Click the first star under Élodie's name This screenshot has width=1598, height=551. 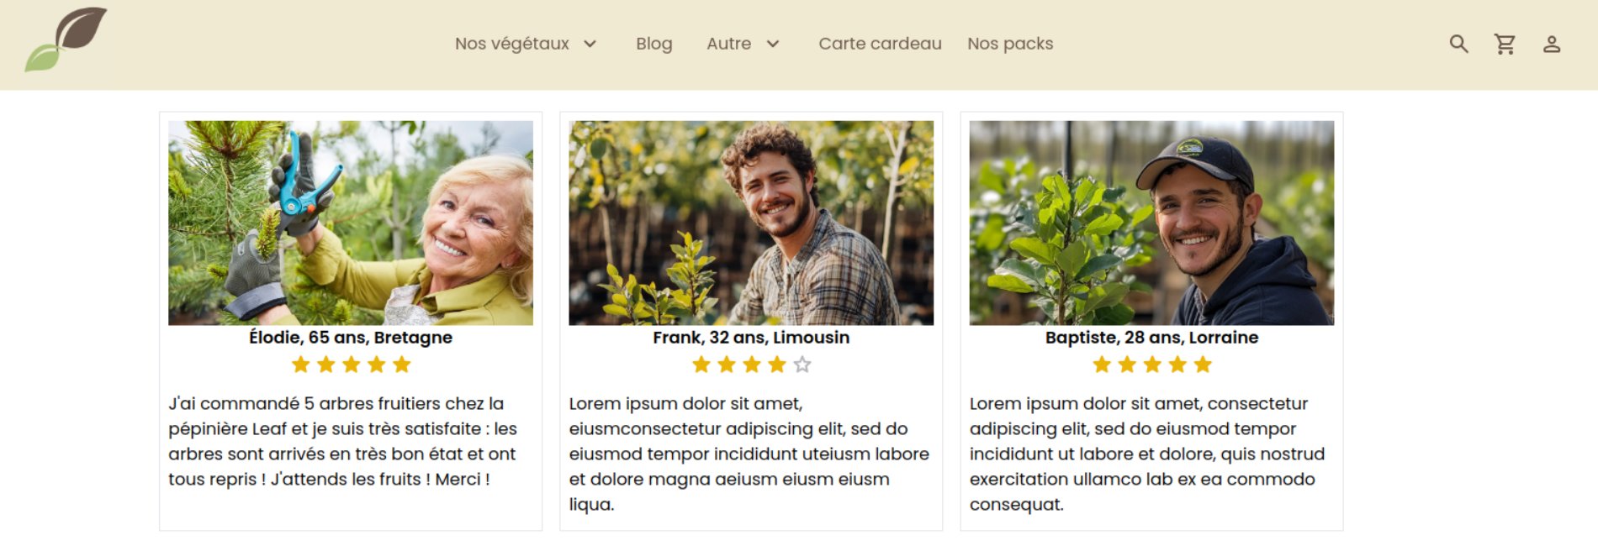pyautogui.click(x=300, y=365)
